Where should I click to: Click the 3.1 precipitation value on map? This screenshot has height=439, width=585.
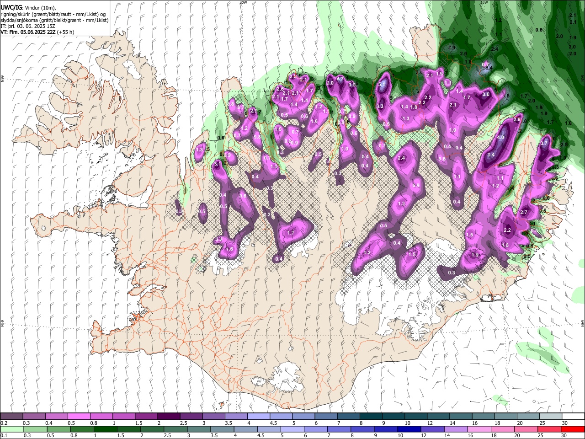pyautogui.click(x=218, y=163)
